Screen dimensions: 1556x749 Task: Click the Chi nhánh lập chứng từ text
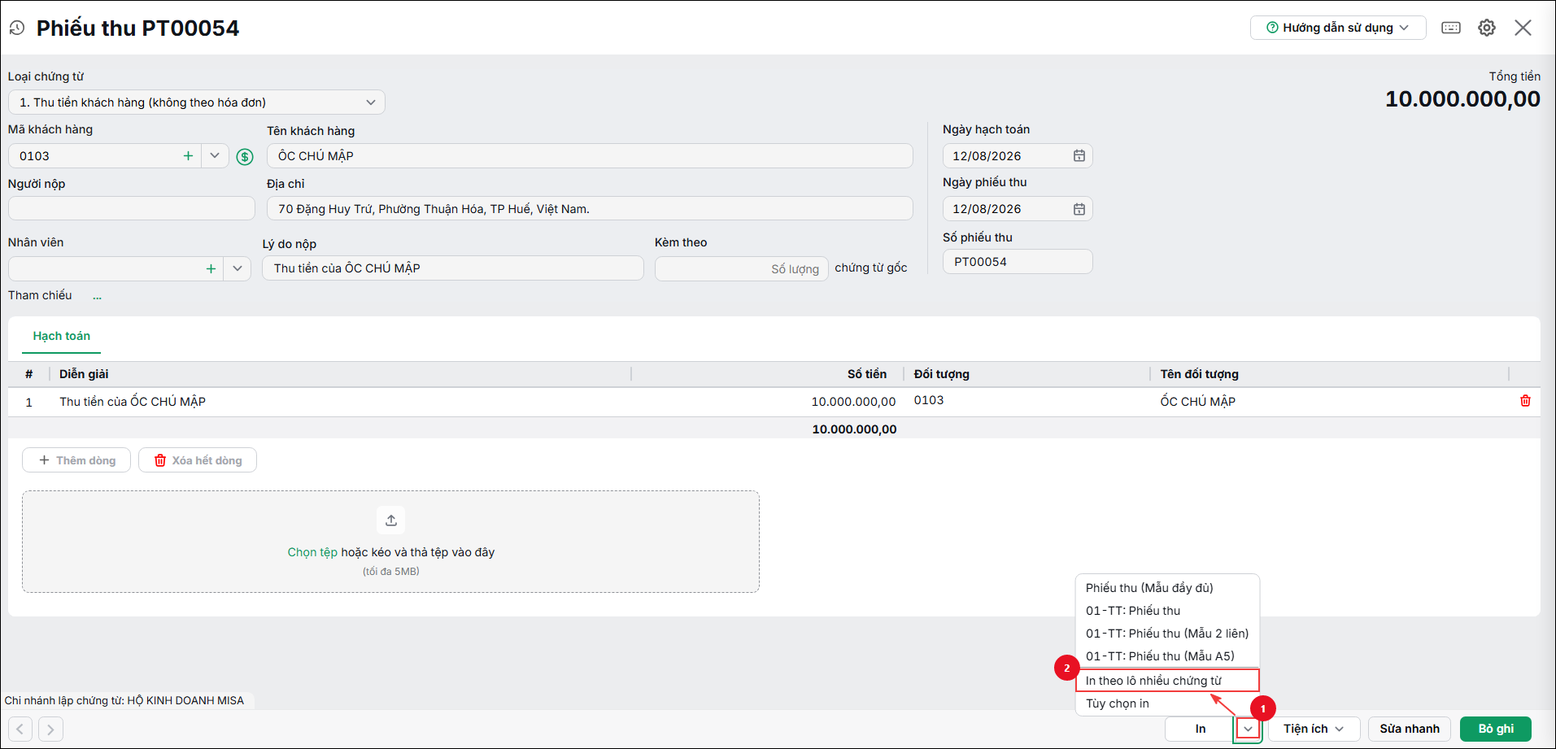(124, 700)
